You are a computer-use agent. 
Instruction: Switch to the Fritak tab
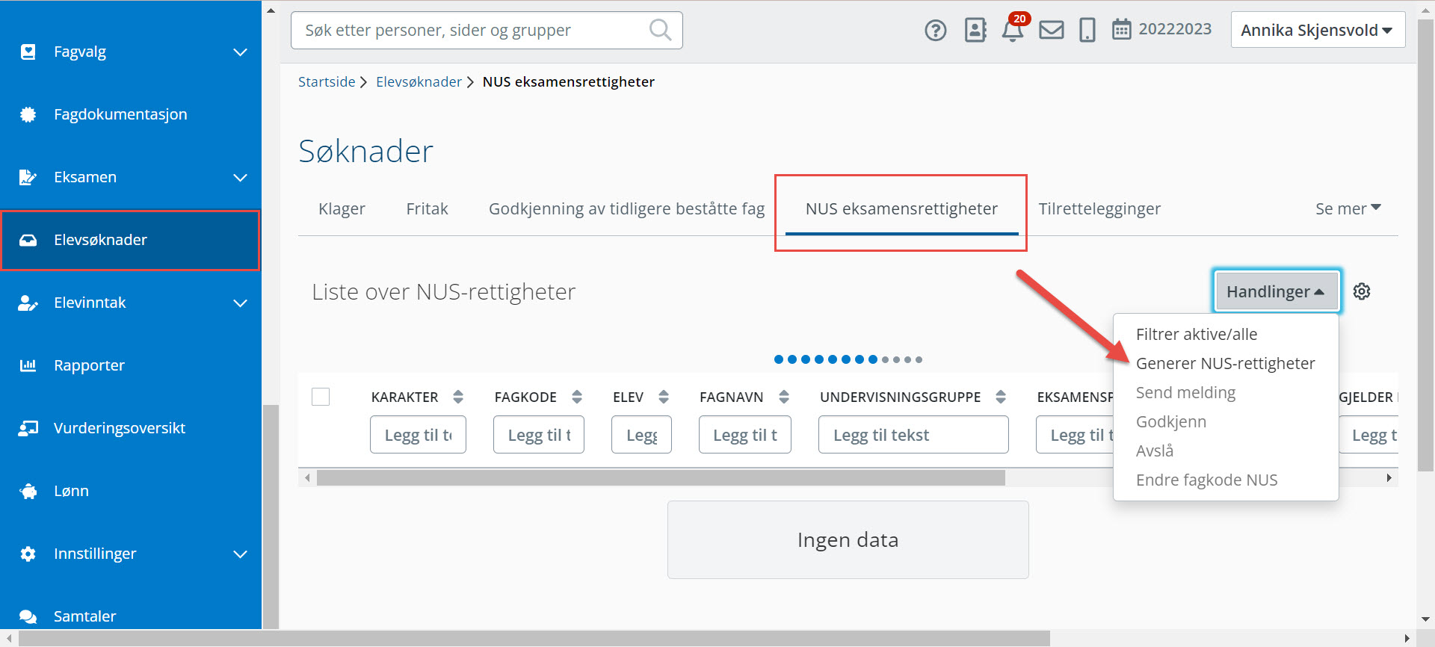click(x=427, y=208)
